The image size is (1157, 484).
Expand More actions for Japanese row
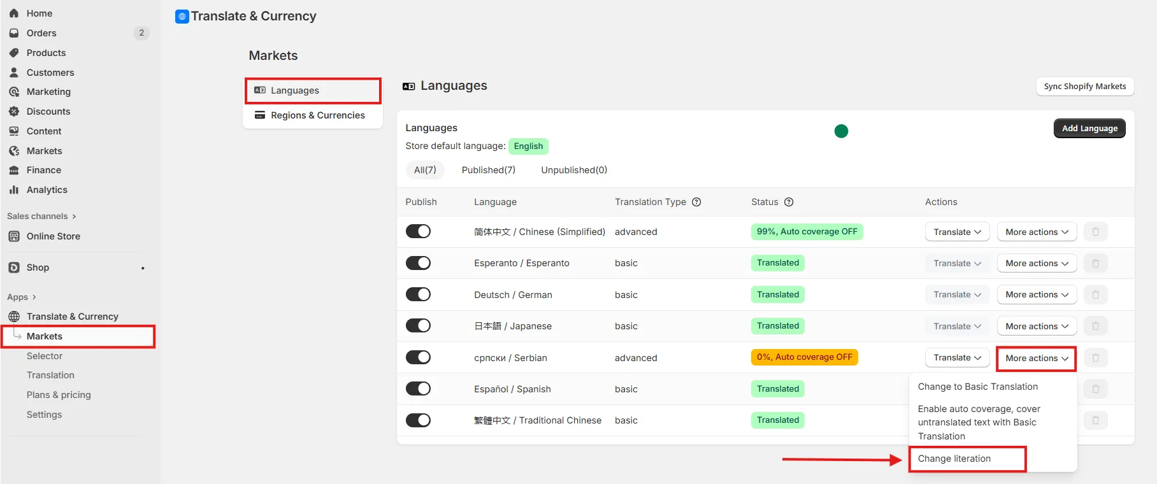(1037, 326)
